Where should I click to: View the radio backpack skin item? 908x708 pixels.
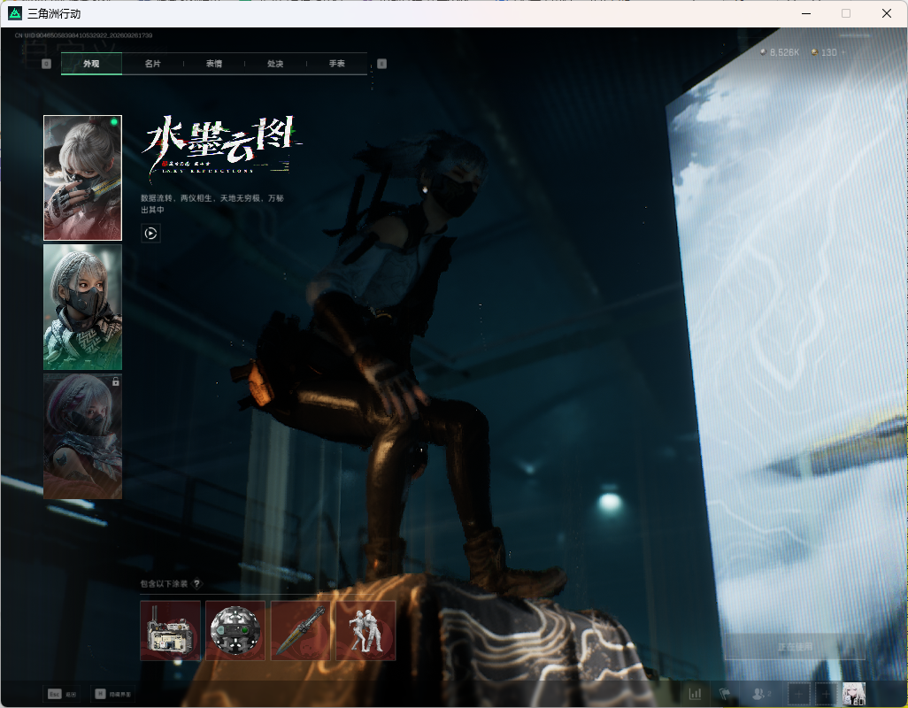170,630
